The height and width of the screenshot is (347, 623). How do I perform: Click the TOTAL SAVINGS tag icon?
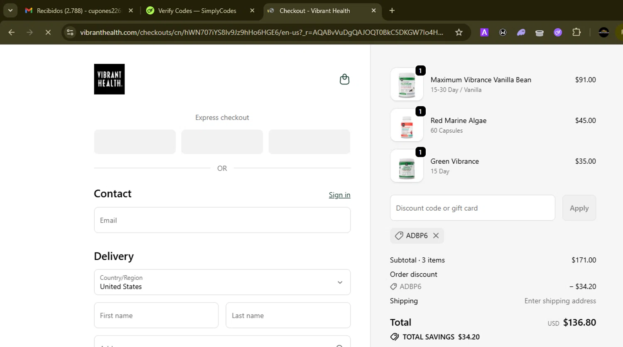click(395, 337)
